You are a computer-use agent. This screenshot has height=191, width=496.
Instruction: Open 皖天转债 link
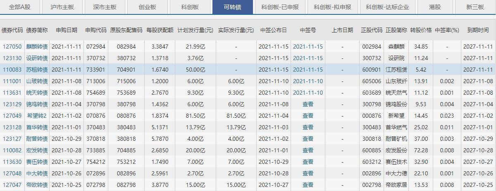(x=37, y=93)
